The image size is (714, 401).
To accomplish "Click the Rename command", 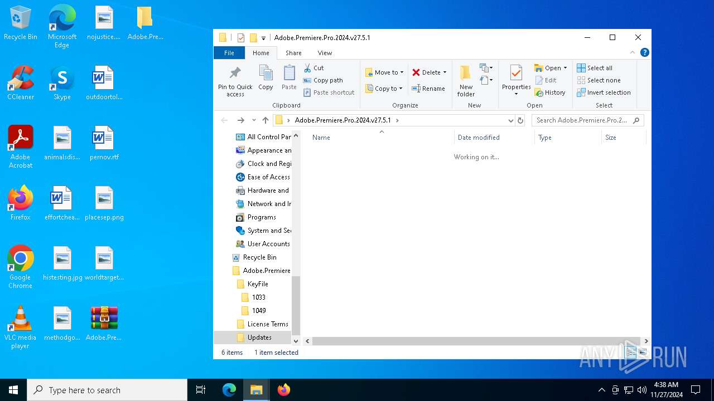I will pyautogui.click(x=428, y=89).
